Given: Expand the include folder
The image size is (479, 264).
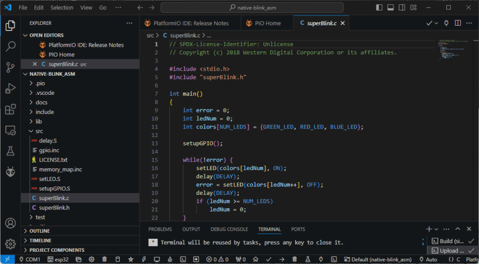Looking at the screenshot, I should (x=44, y=112).
